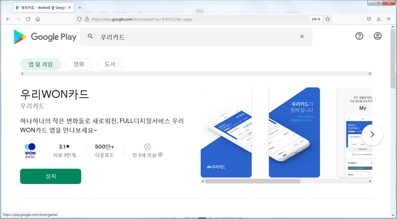Select the 앱 및 게임 filter chip
Screen dimensions: 397x219
point(40,64)
